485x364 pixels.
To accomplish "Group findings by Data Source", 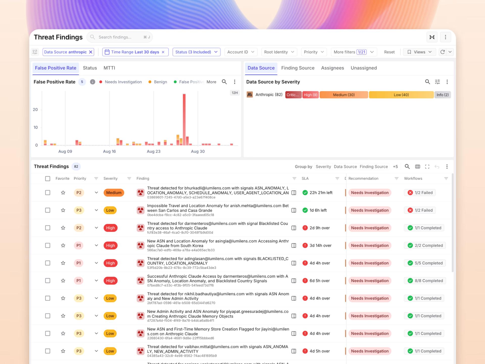I will tap(345, 167).
